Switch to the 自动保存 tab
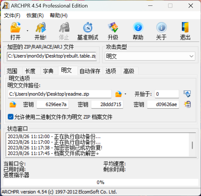Screen dimensions: 201x196 pyautogui.click(x=90, y=71)
